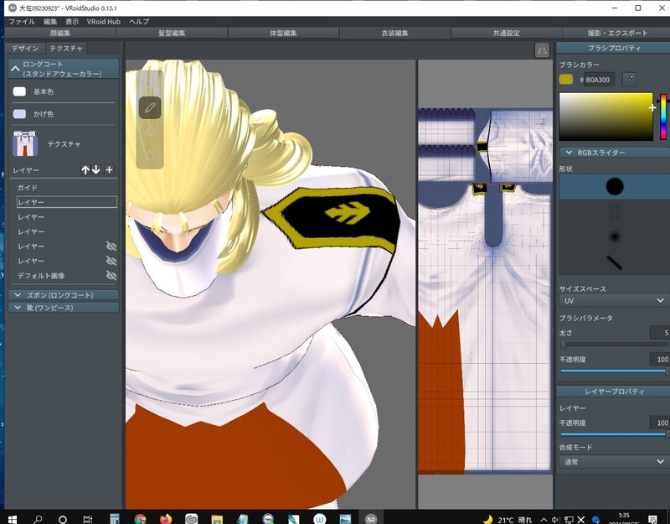The image size is (670, 524).
Task: Open the ヘルプ menu
Action: (139, 22)
